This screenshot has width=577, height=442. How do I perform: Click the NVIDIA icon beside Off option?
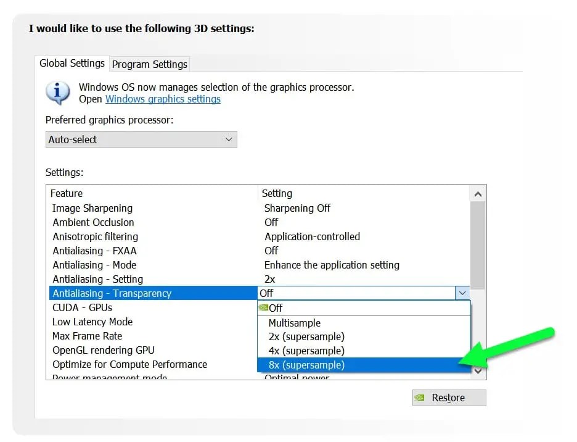click(x=263, y=307)
